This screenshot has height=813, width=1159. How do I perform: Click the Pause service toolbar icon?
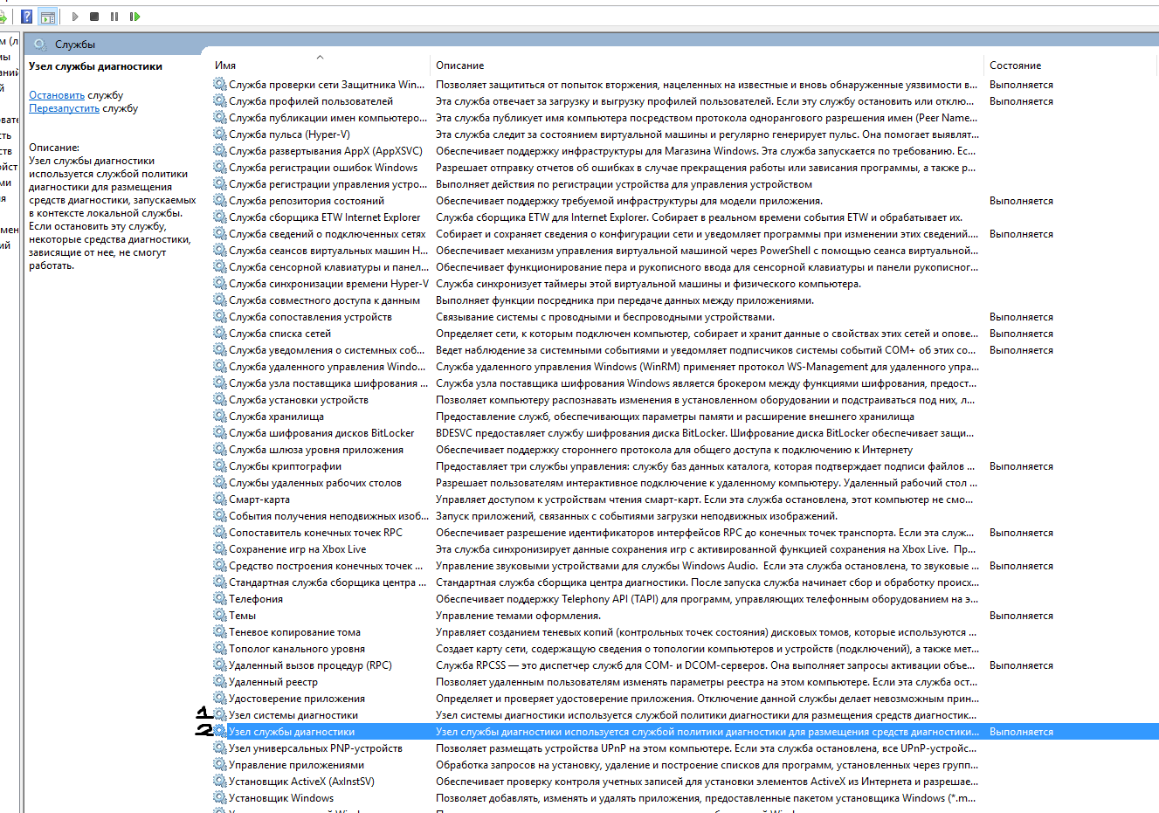(x=114, y=17)
